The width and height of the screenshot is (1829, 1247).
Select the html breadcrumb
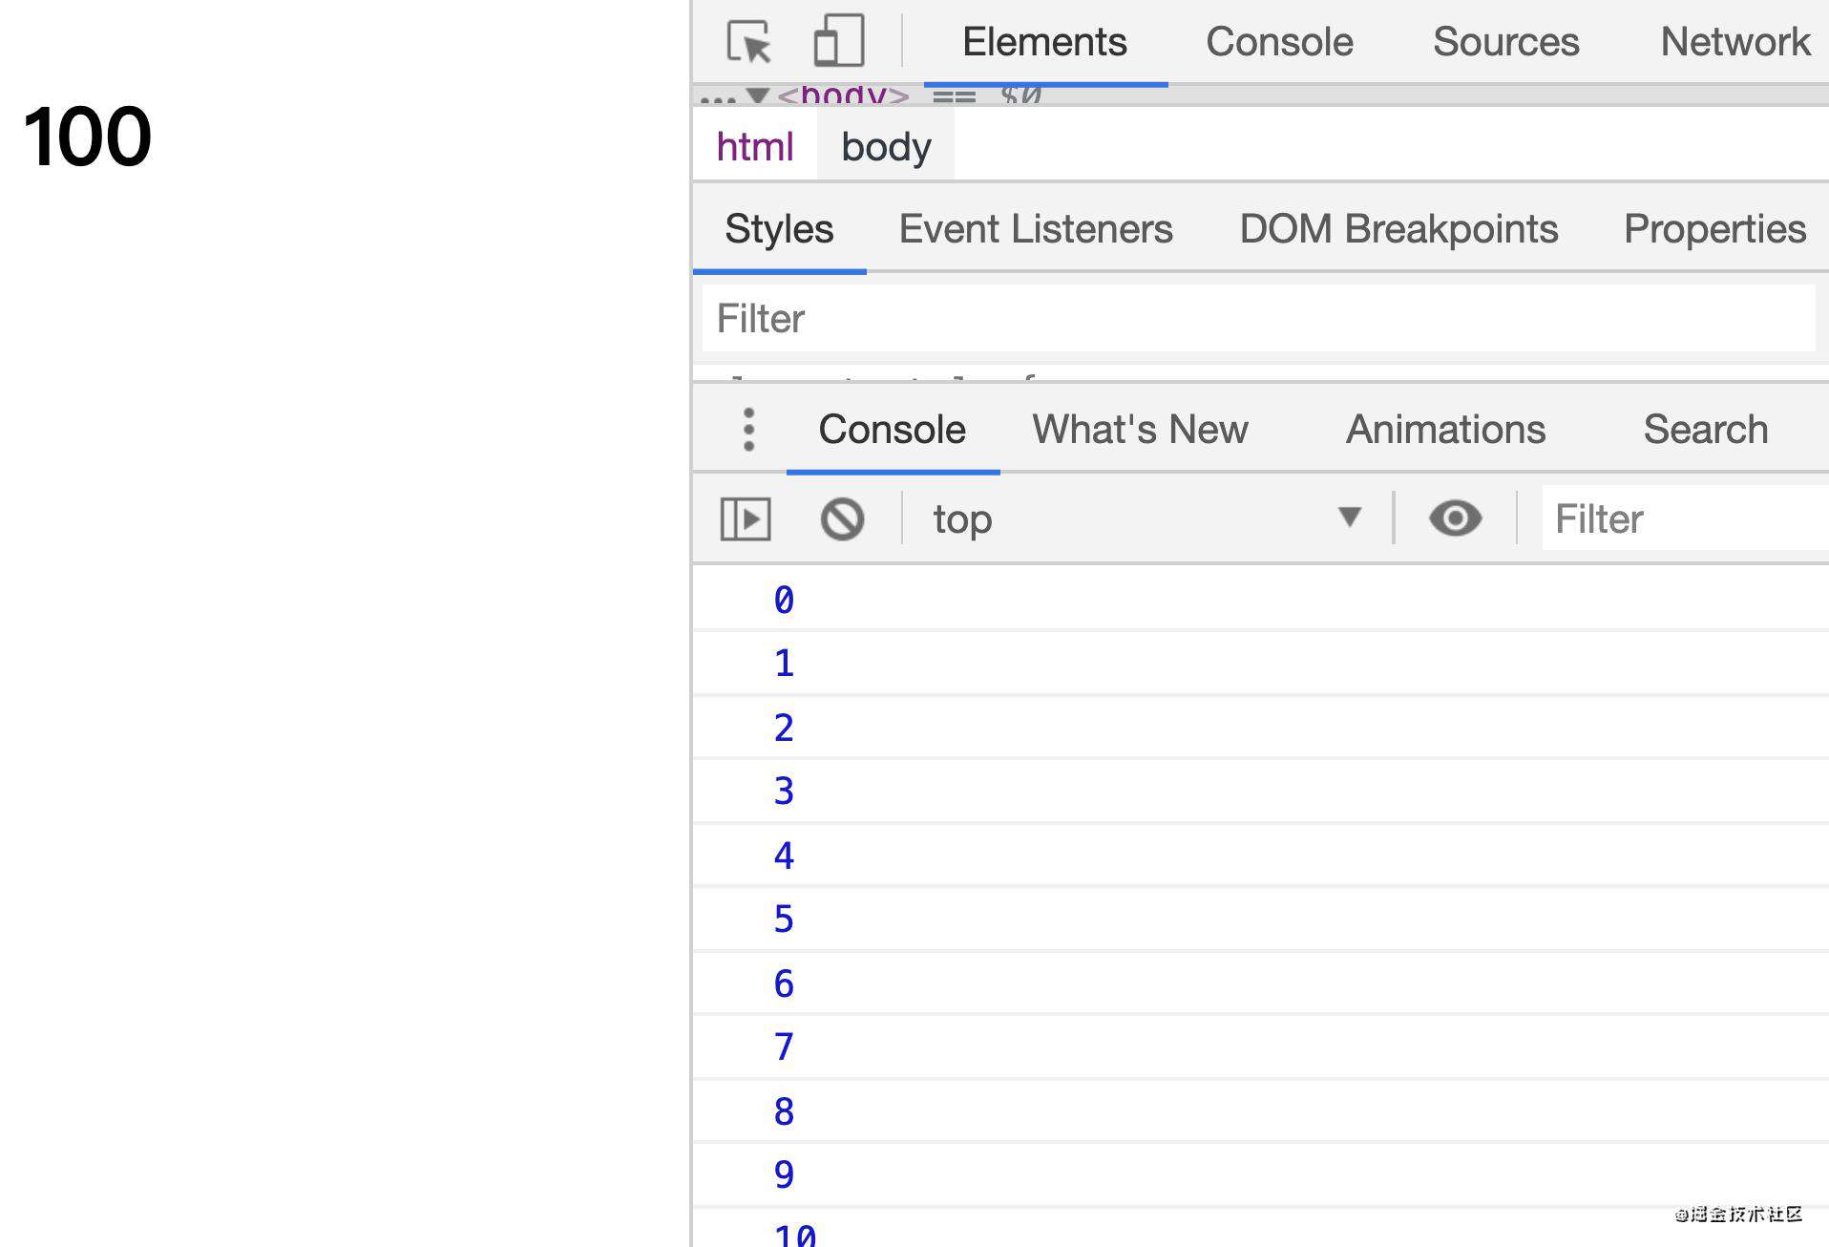tap(755, 147)
